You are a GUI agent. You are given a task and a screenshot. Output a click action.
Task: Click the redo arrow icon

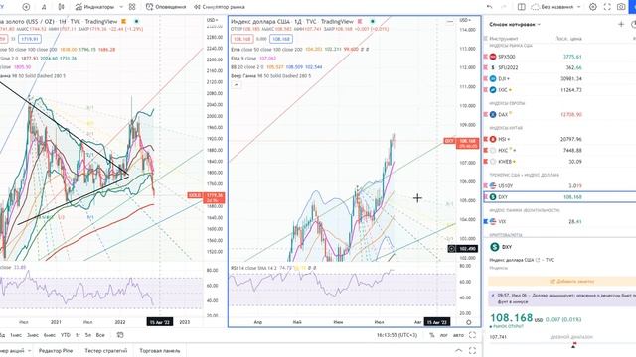point(504,7)
